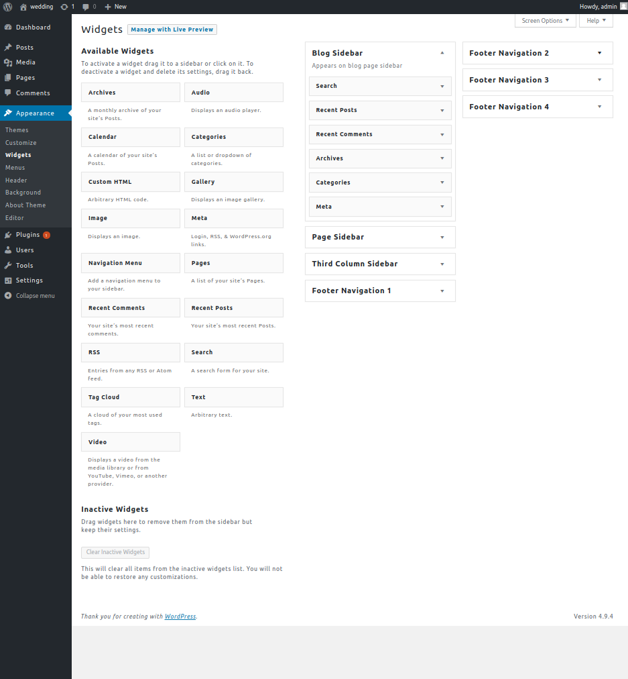
Task: Click the Plugins icon in sidebar
Action: [8, 235]
